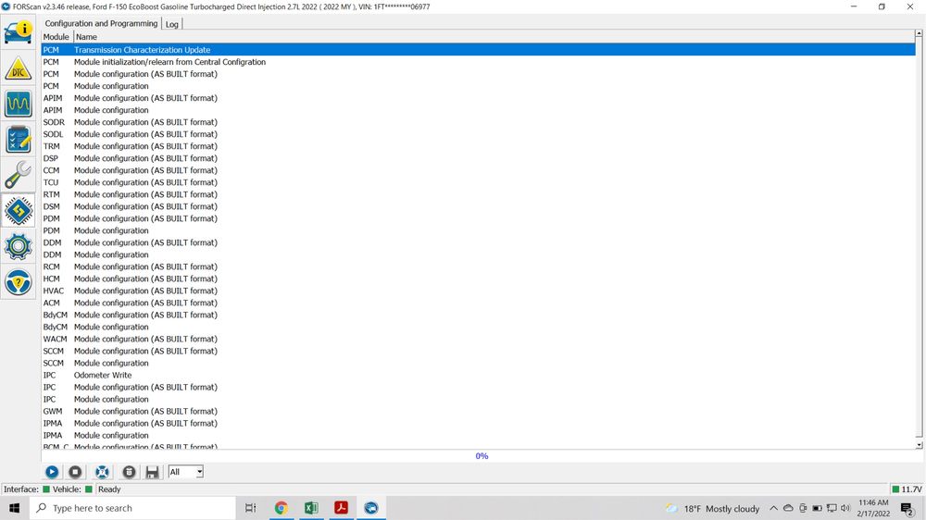Viewport: 926px width, 520px height.
Task: Open the oscilloscope dashboard section
Action: click(x=19, y=104)
